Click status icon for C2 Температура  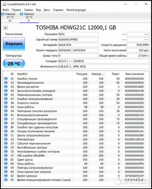tap(6, 139)
